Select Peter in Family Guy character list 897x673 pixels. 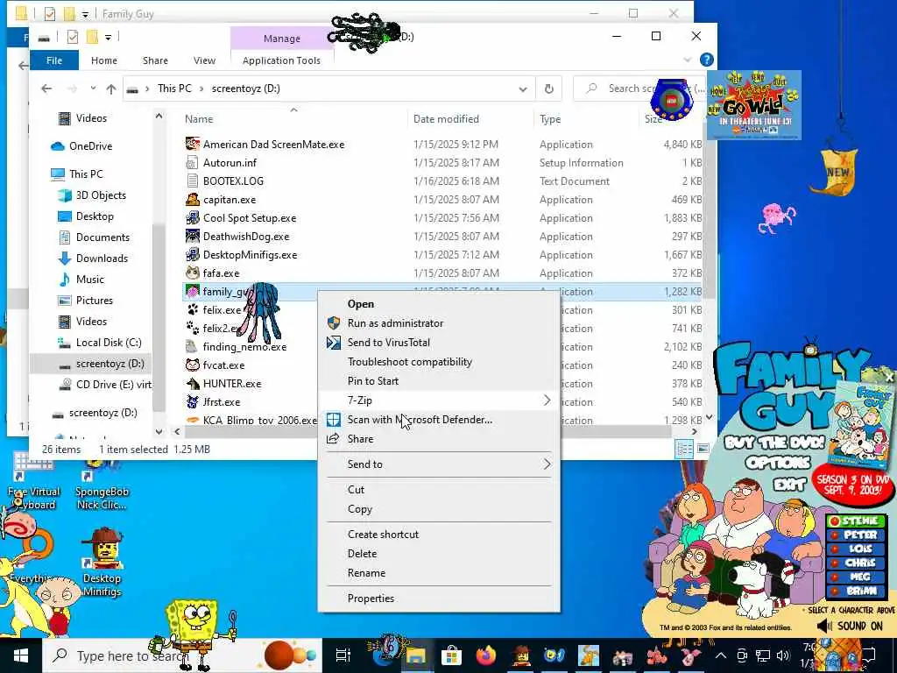click(x=855, y=535)
